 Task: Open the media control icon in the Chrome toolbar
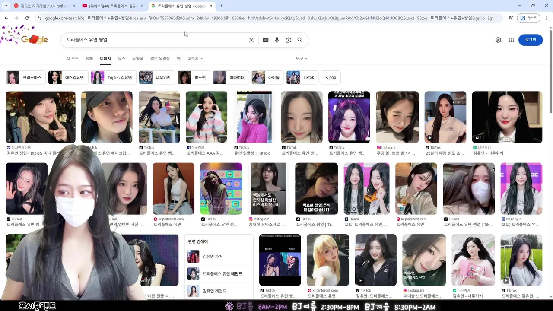[x=511, y=18]
